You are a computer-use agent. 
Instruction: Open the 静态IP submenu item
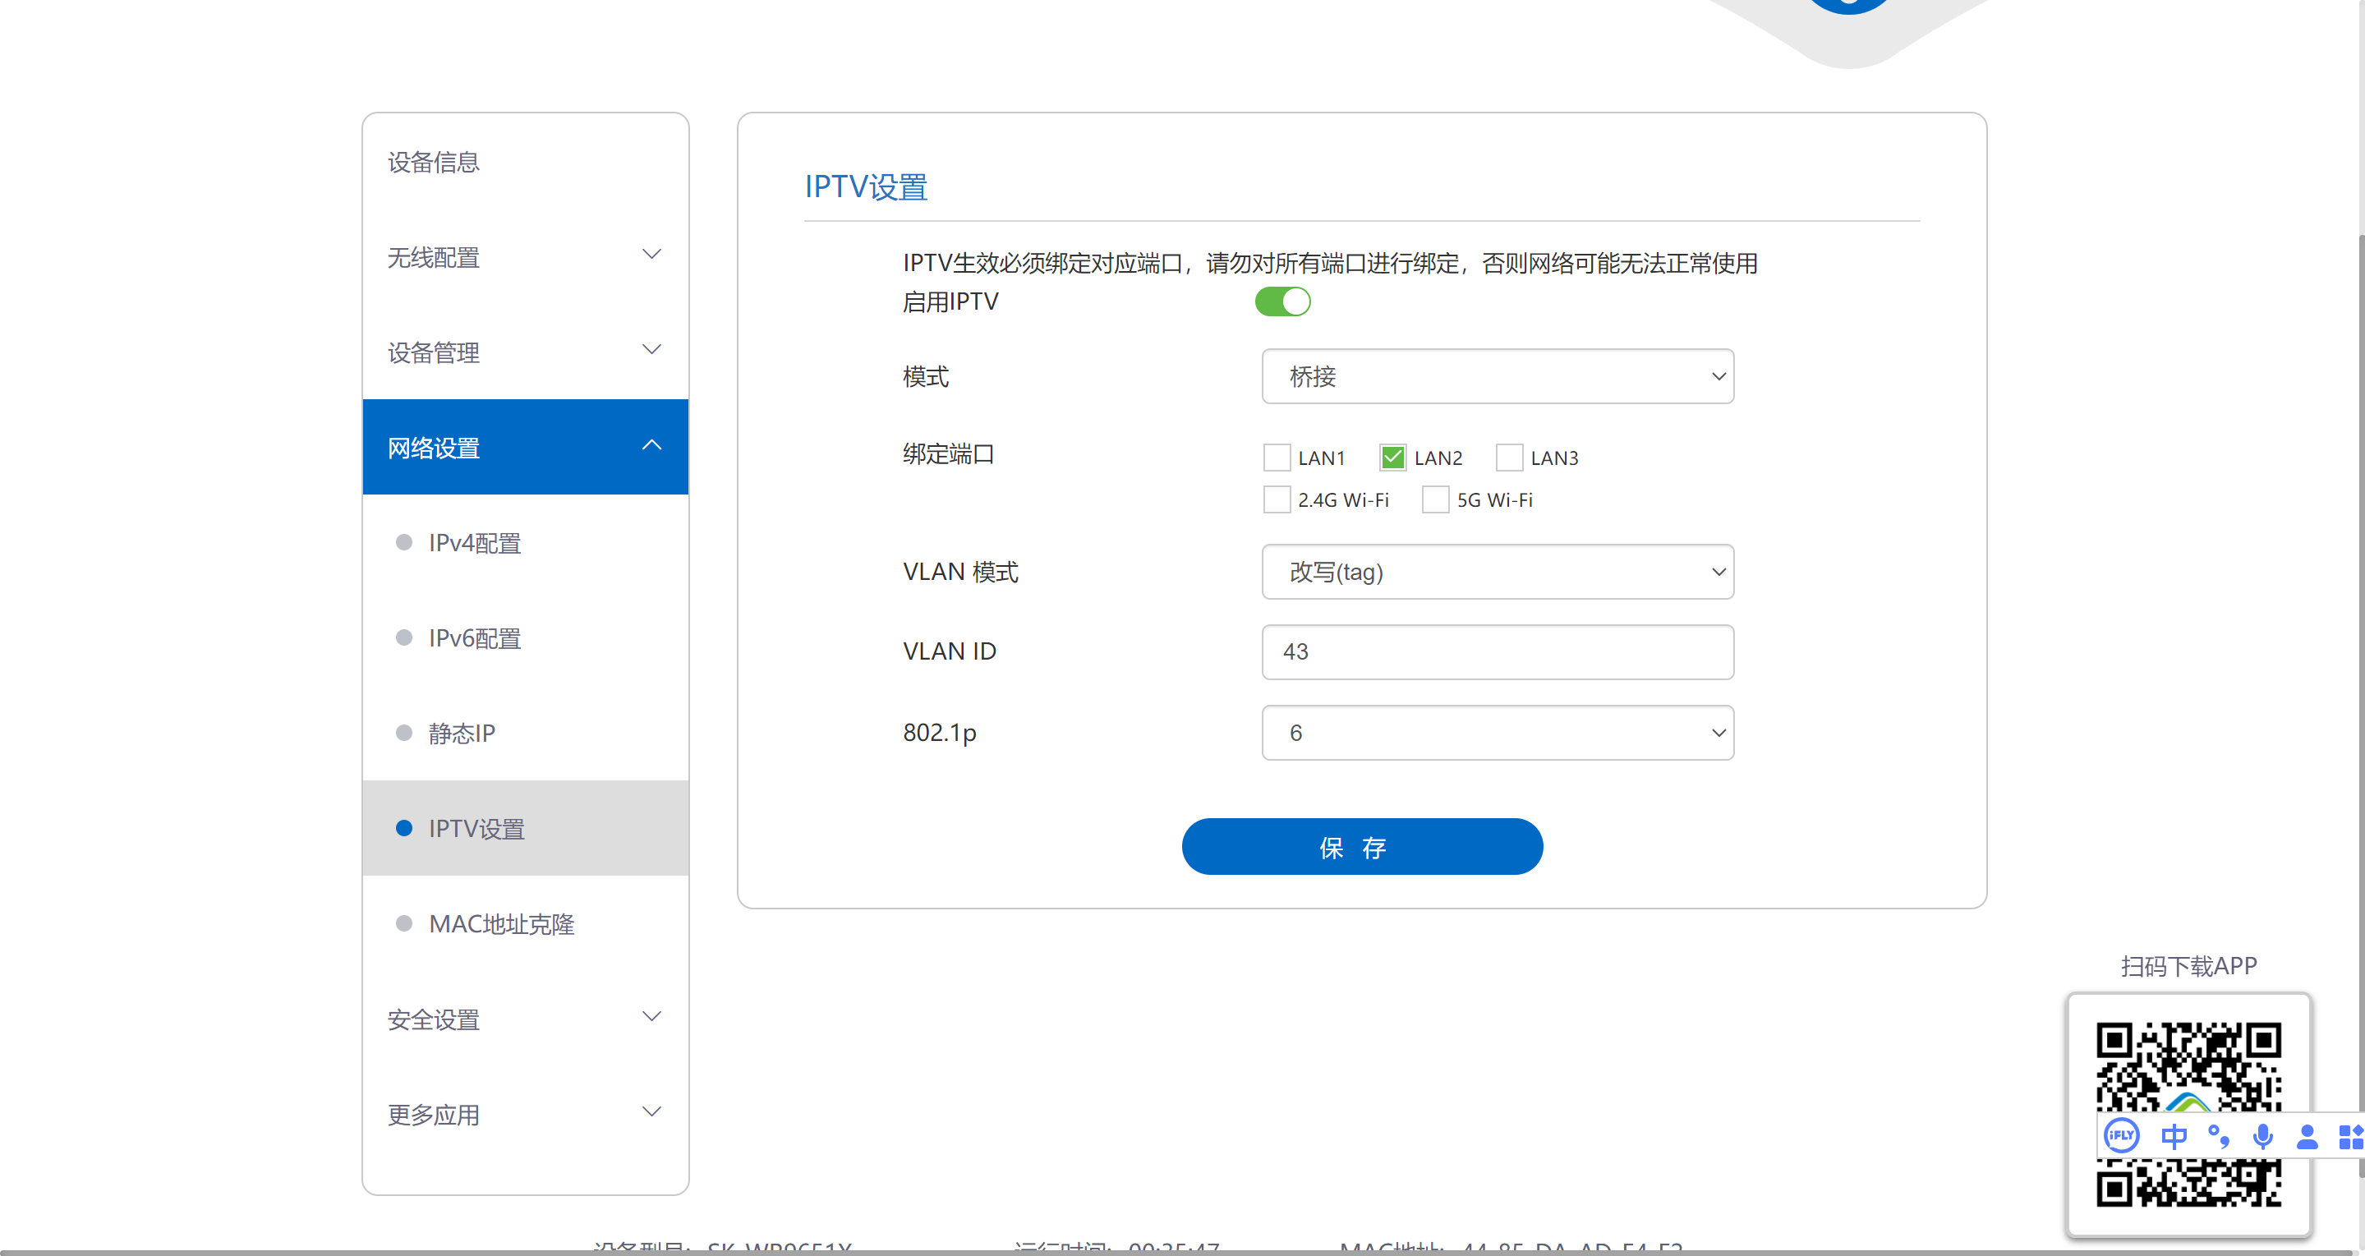click(x=525, y=734)
